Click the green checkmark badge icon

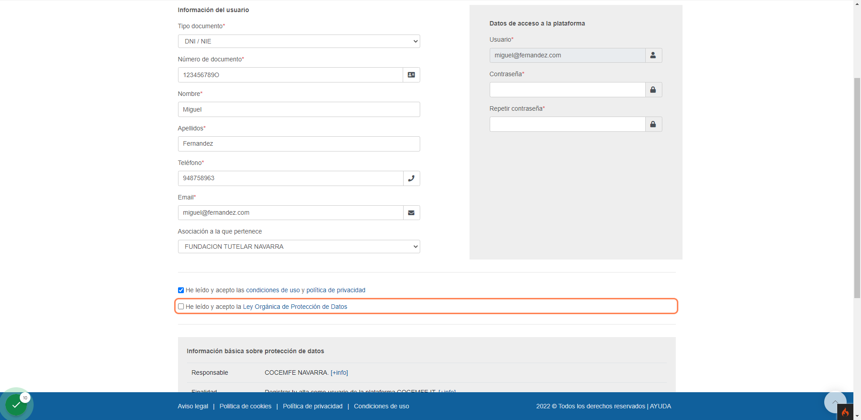coord(16,405)
